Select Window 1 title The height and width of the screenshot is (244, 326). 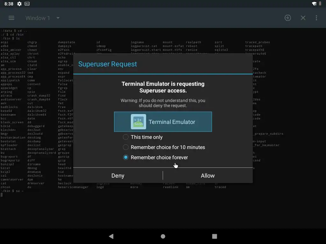pos(38,18)
